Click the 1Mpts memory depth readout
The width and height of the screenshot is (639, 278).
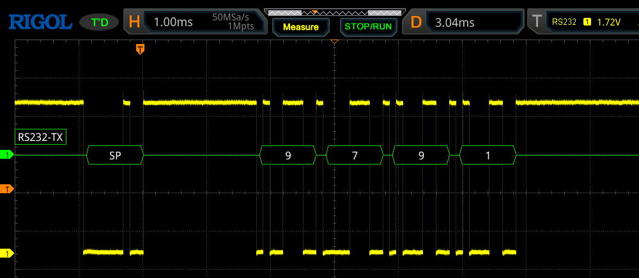coord(241,26)
